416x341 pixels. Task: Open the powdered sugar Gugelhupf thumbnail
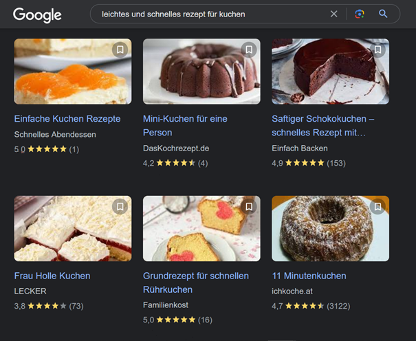[330, 228]
